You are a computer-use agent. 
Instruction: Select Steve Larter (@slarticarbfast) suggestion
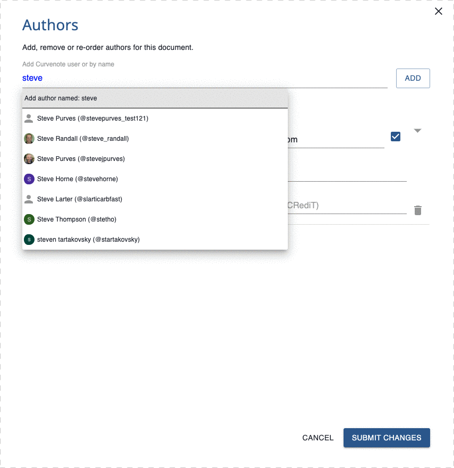coord(80,199)
